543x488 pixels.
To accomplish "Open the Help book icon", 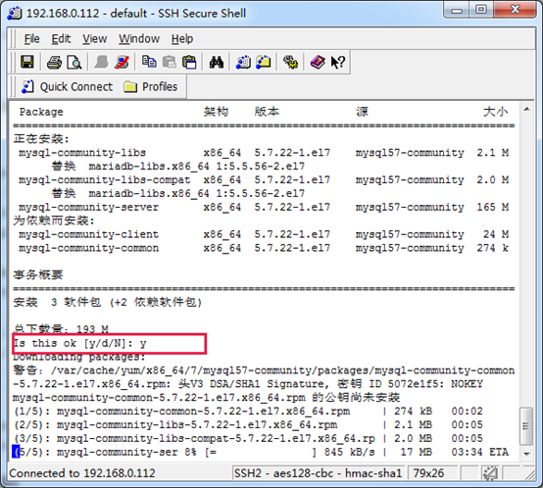I will point(318,63).
